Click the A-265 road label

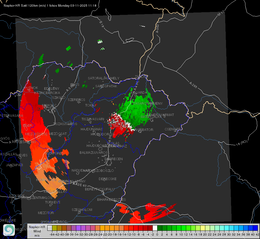tap(193, 85)
